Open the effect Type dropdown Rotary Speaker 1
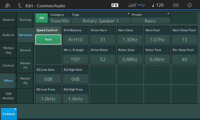Screen dimensions: 200x120 [x=101, y=18]
